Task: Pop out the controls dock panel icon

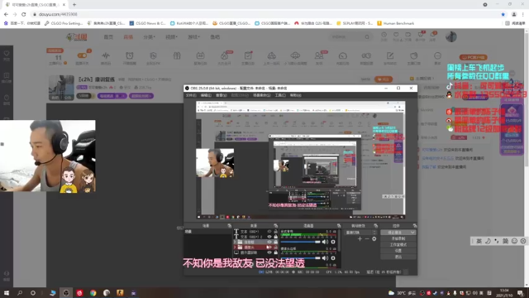Action: (415, 226)
